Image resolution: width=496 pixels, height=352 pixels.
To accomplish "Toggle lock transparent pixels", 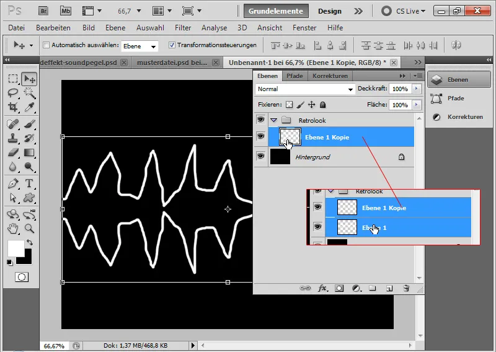I will coord(289,105).
